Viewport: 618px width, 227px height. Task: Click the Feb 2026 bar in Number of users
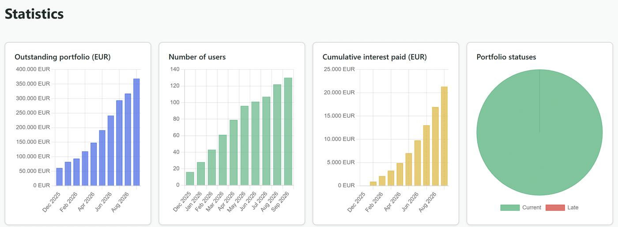pyautogui.click(x=212, y=167)
